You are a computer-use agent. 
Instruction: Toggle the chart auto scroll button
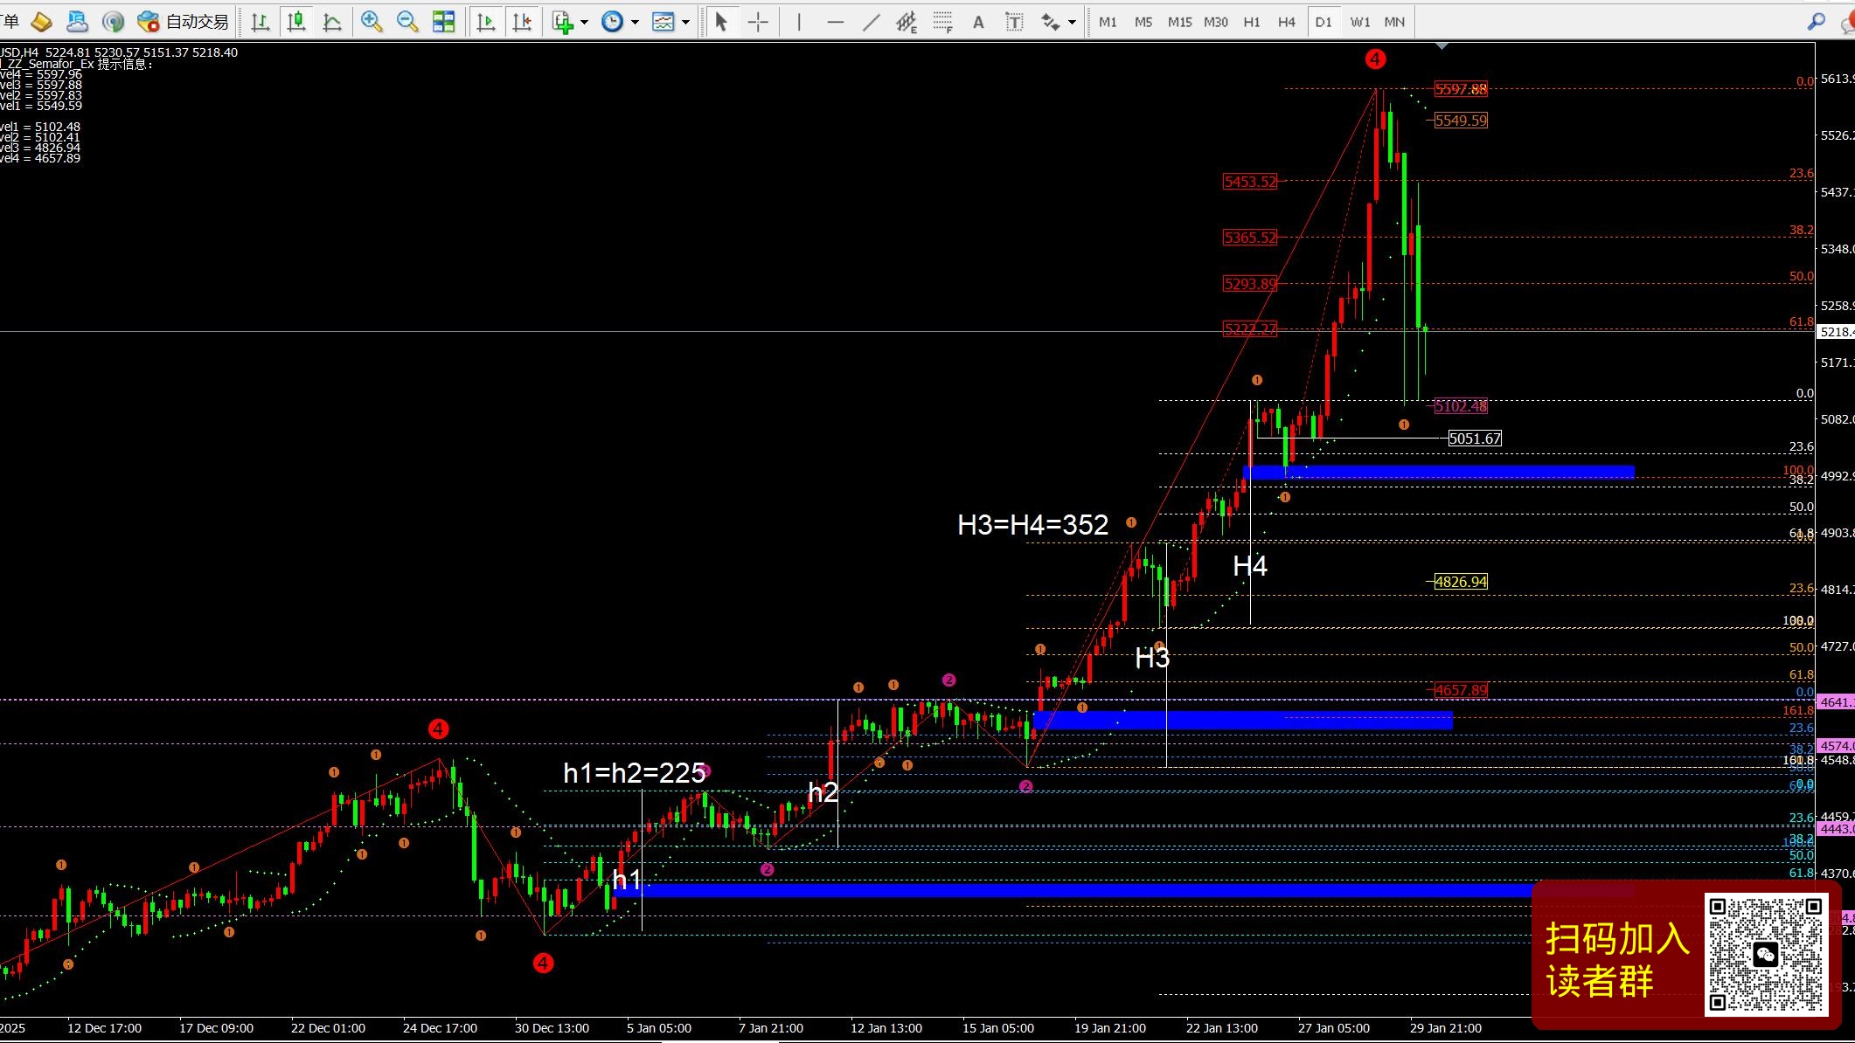(x=486, y=22)
